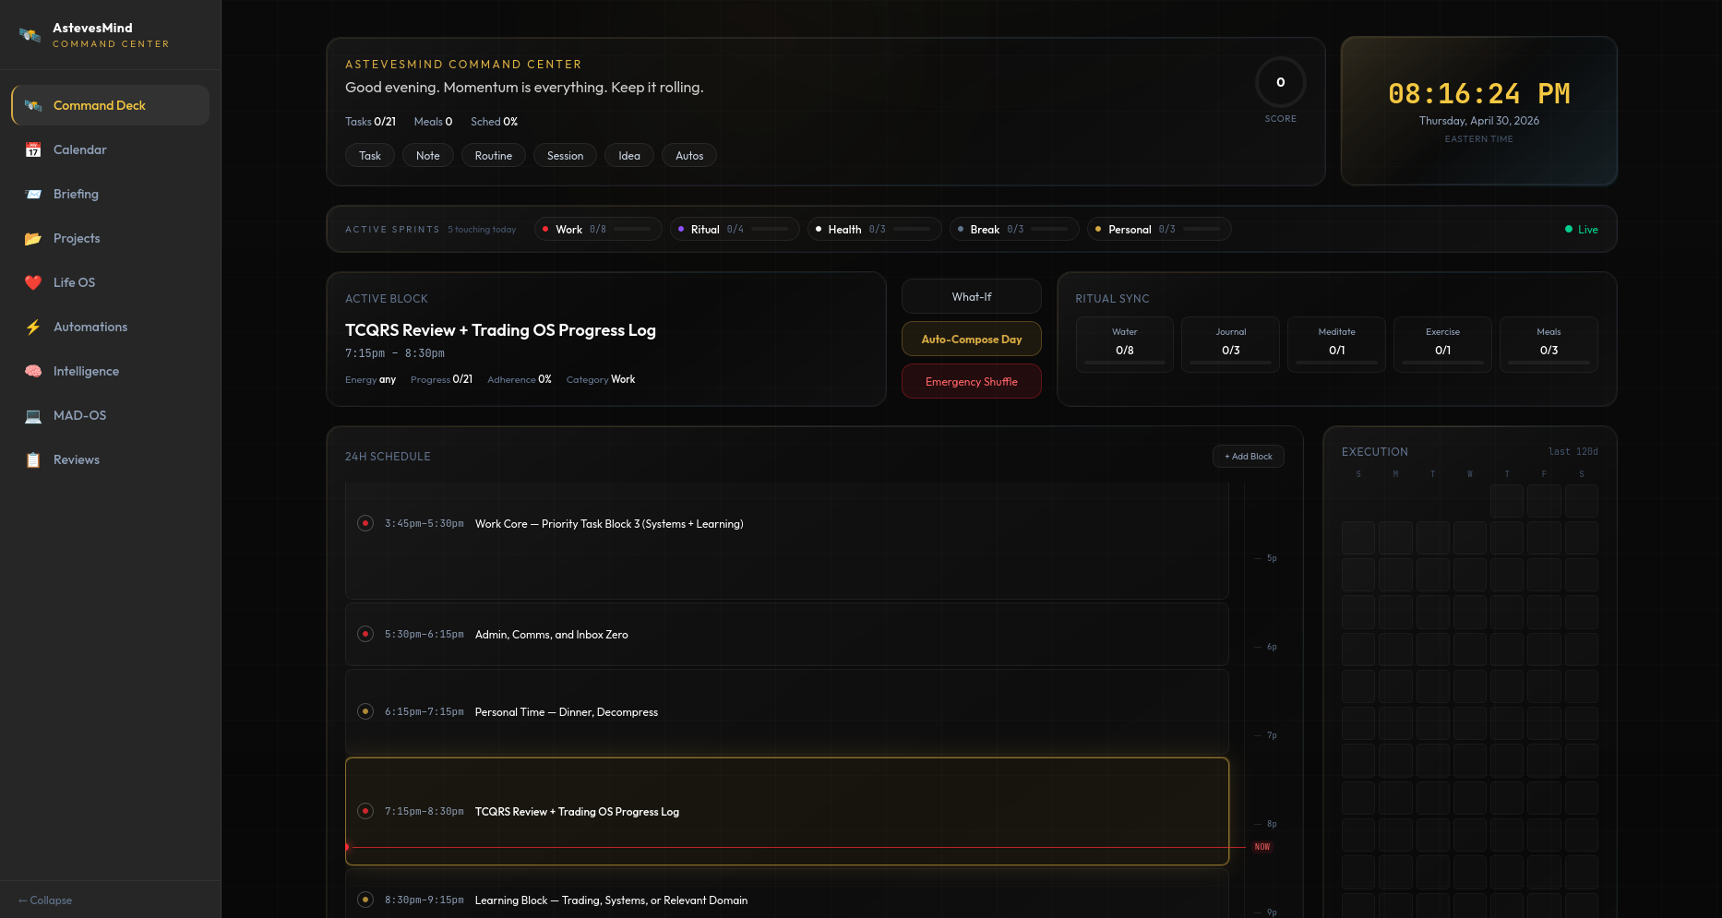Click the digital clock display

pyautogui.click(x=1479, y=94)
